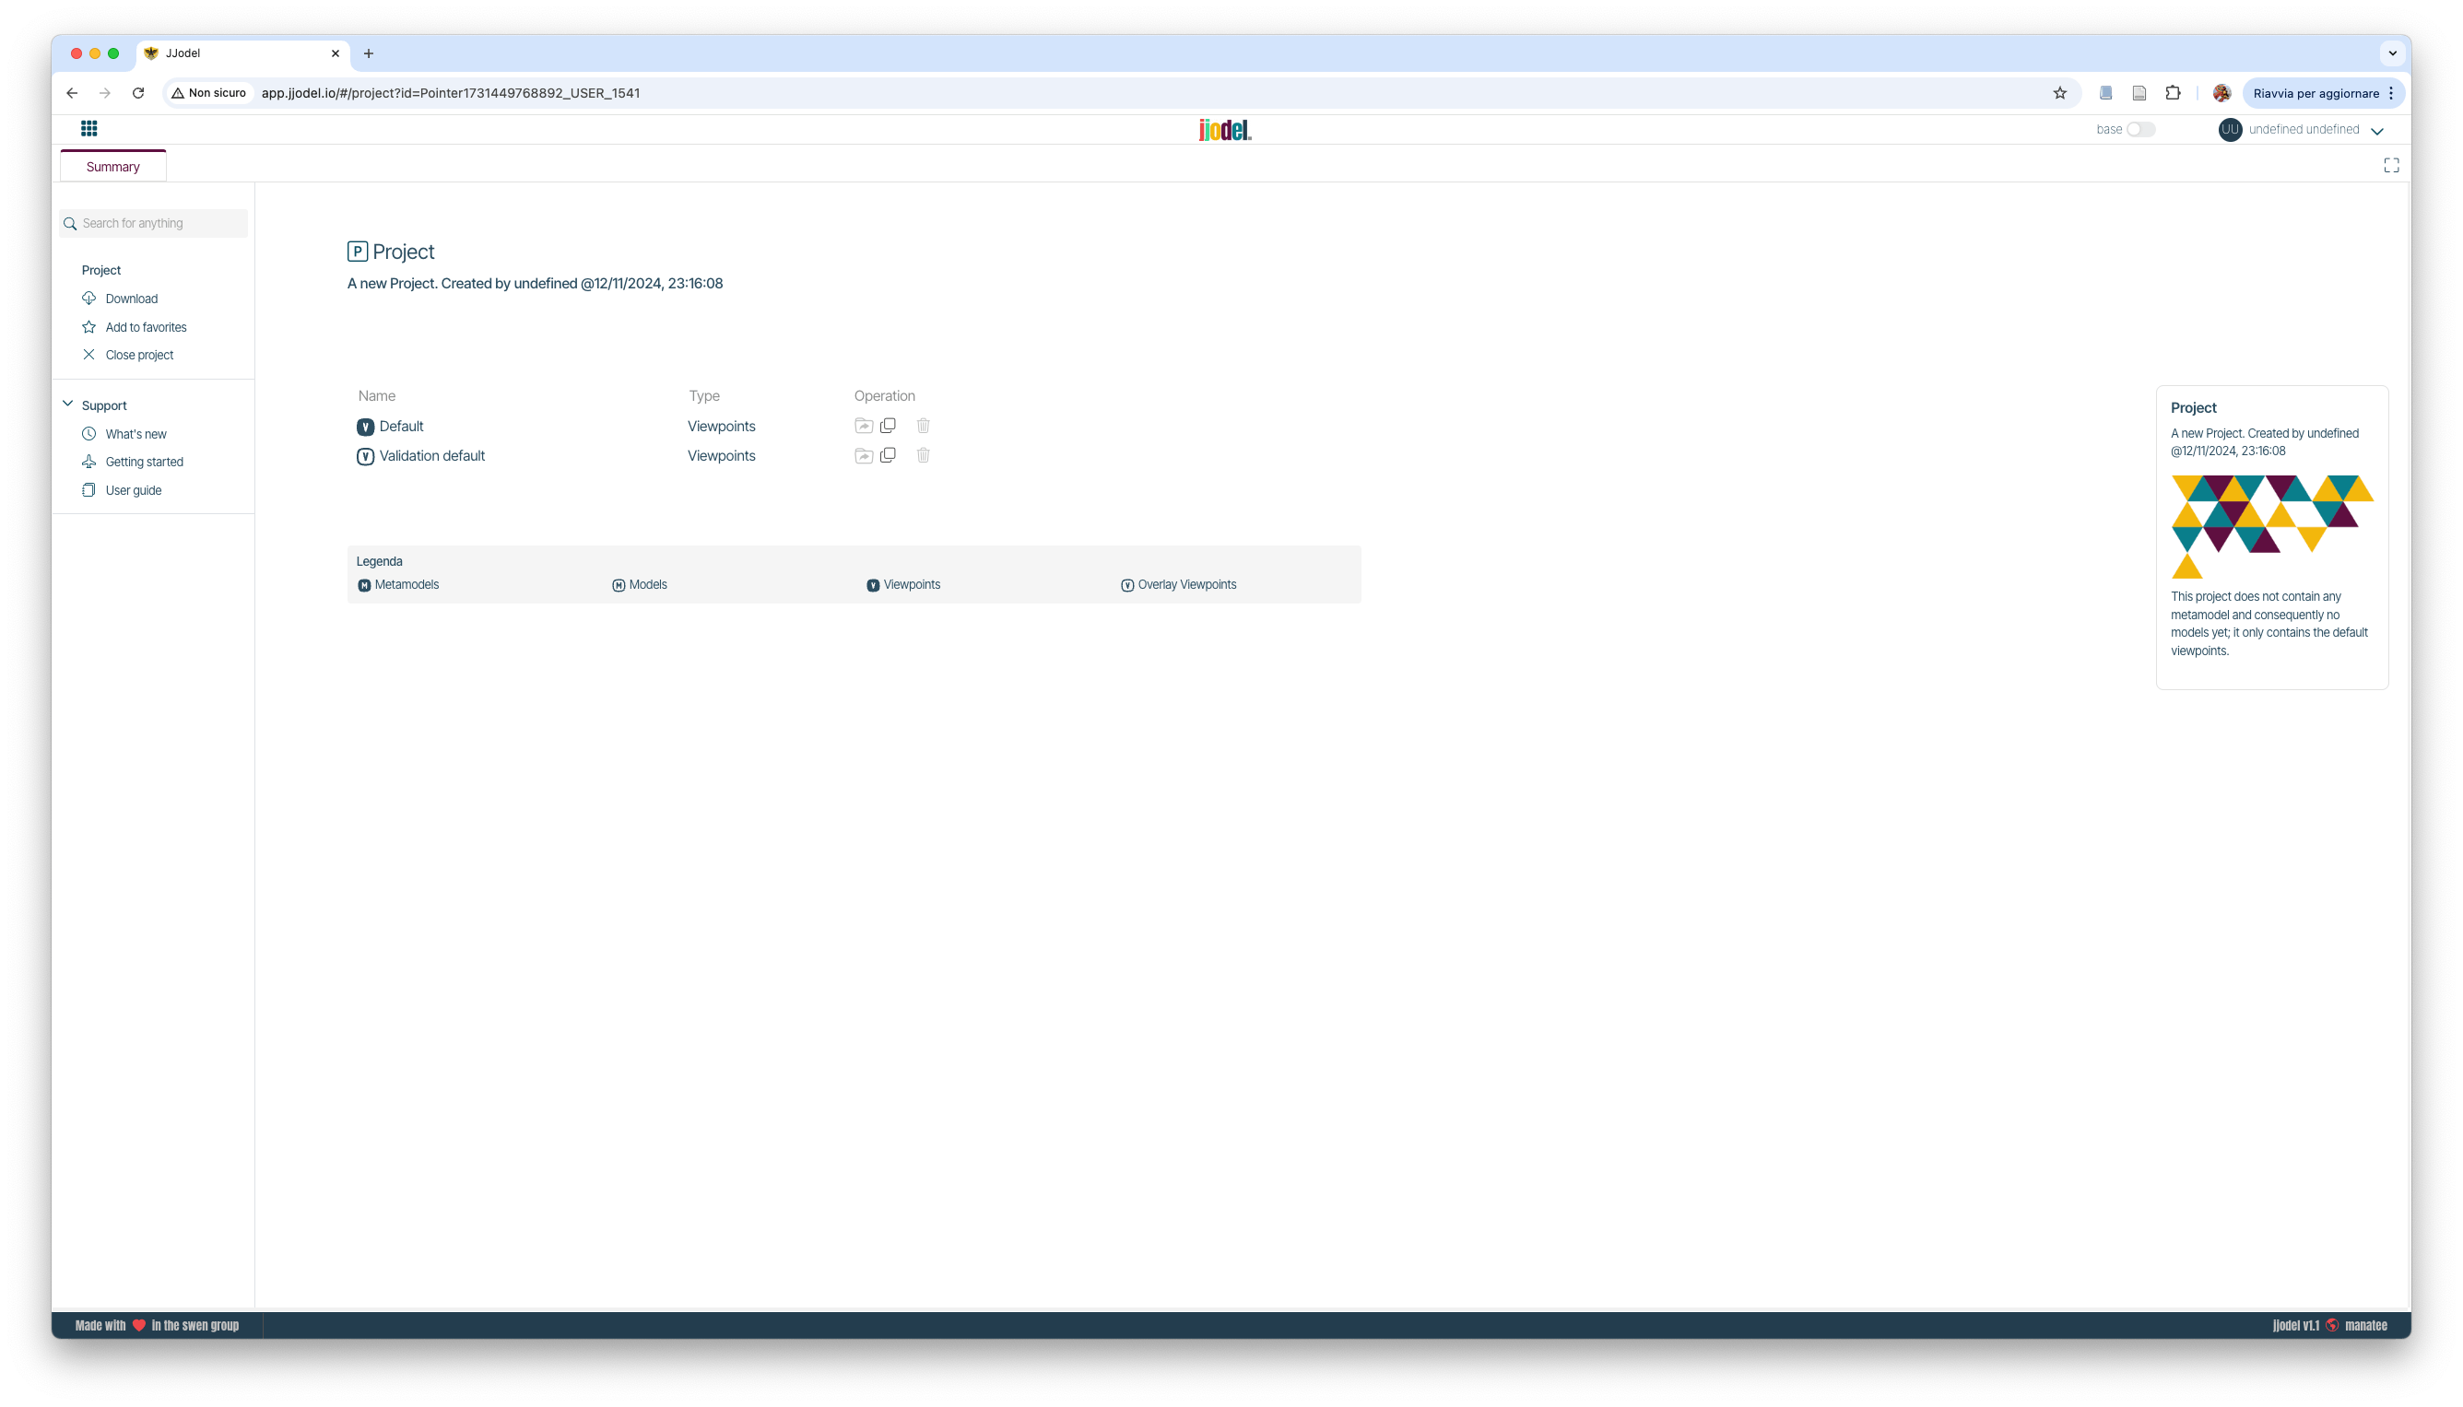This screenshot has width=2463, height=1407.
Task: Click the Add to favorites star icon
Action: [x=88, y=326]
